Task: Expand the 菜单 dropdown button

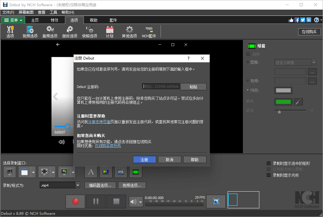Action: click(13, 20)
